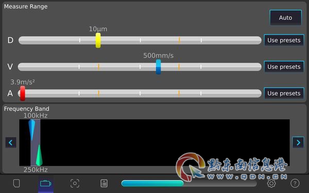309x193 pixels.
Task: Use presets for acceleration A slider
Action: [284, 93]
